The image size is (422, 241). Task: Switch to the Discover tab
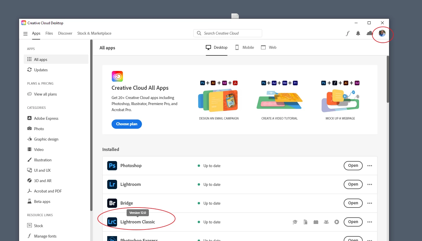(x=65, y=33)
